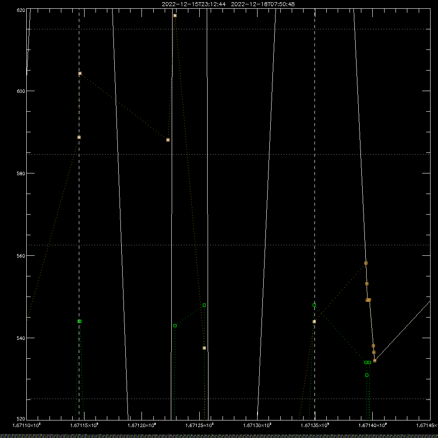Click the x-axis label 1.67130×10⁹
The height and width of the screenshot is (438, 438).
click(257, 425)
